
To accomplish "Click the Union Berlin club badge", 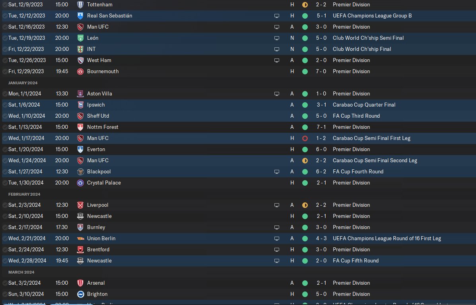I will click(80, 239).
